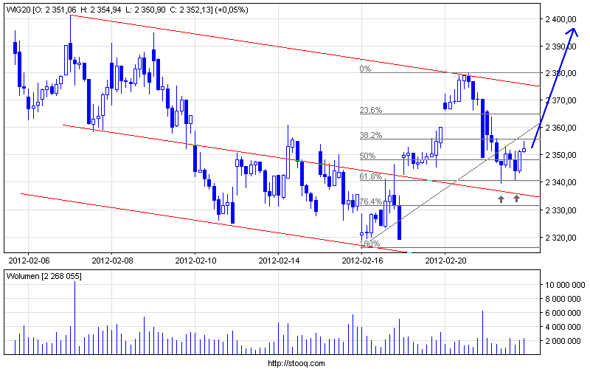Viewport: 590px width, 369px height.
Task: Click the 23,6% Fibonacci level label
Action: (371, 110)
